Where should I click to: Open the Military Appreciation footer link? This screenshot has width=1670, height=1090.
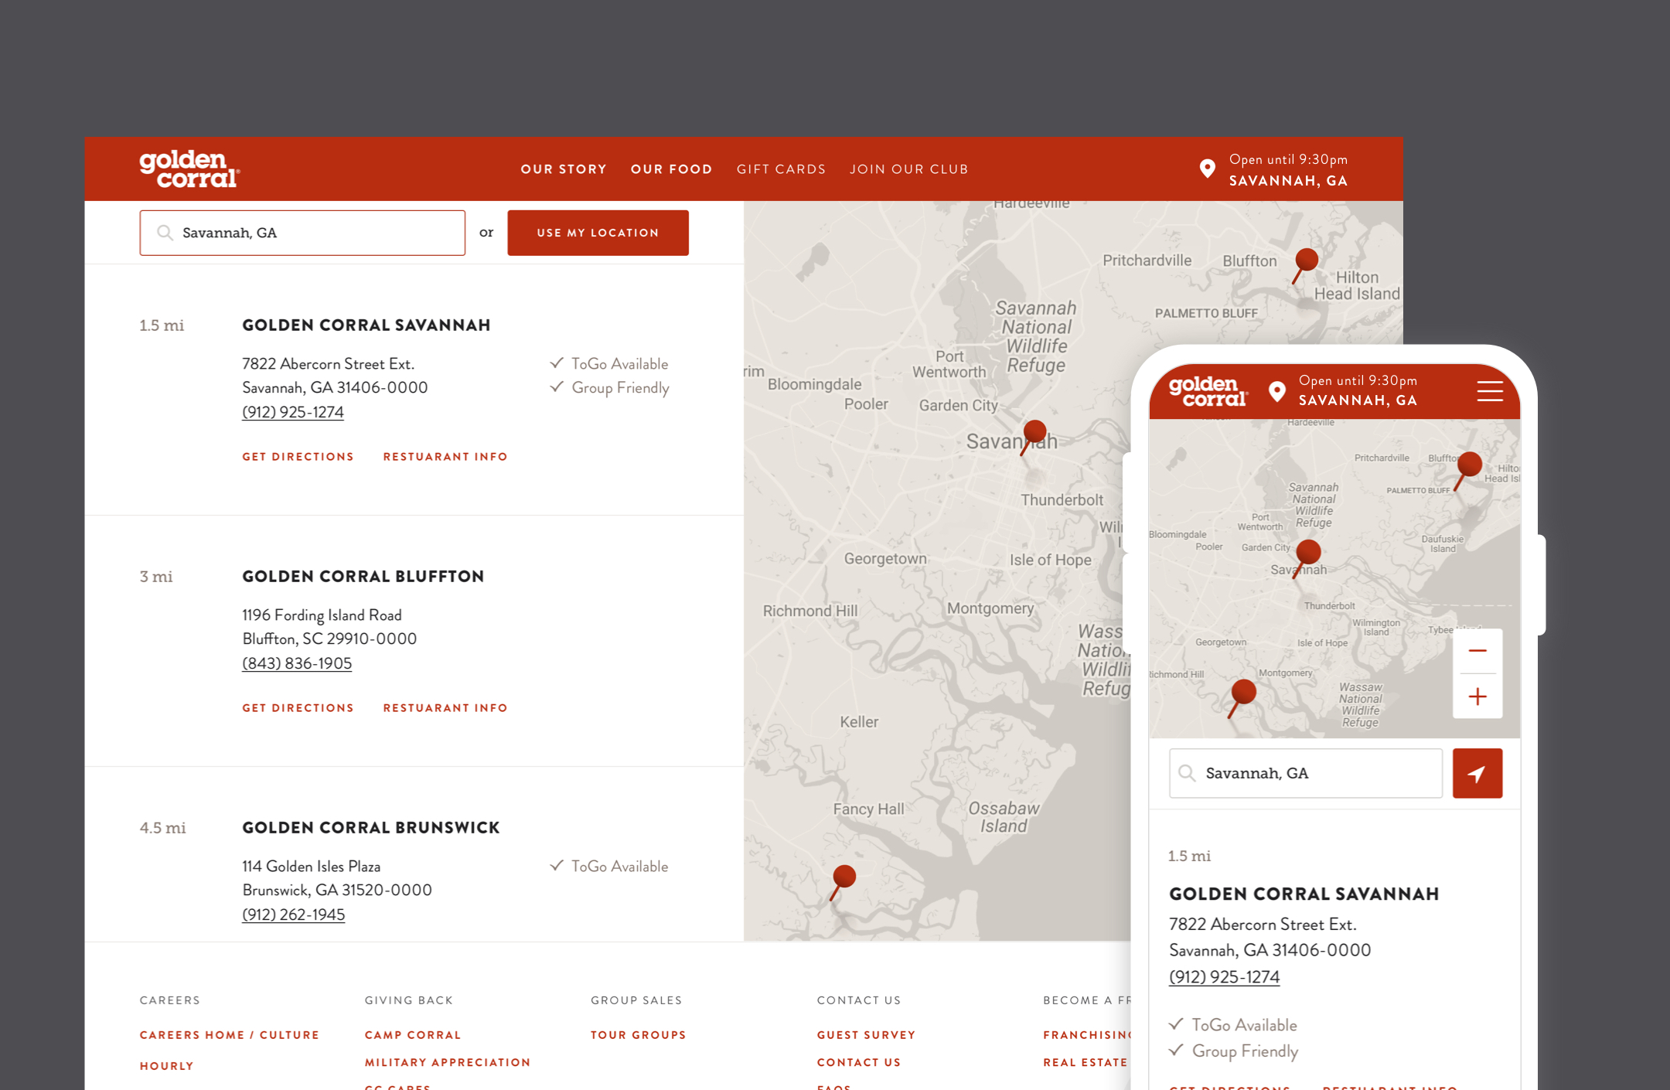pyautogui.click(x=448, y=1063)
